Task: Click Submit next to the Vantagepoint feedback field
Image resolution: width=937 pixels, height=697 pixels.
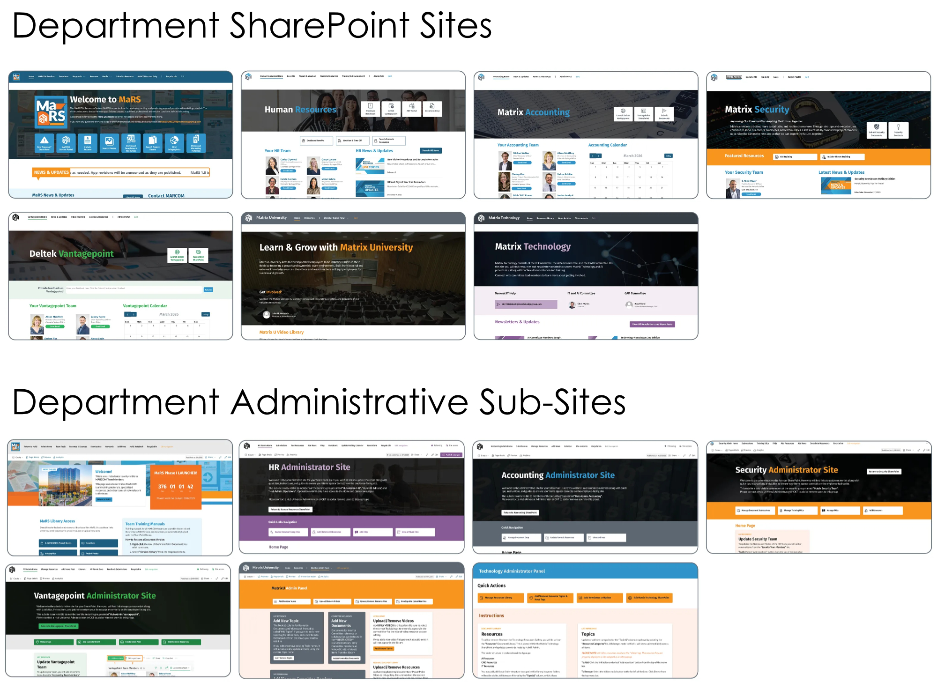Action: pyautogui.click(x=208, y=289)
